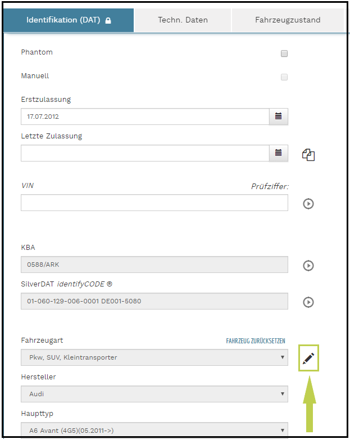Click the play icon beside the VIN field

[308, 203]
